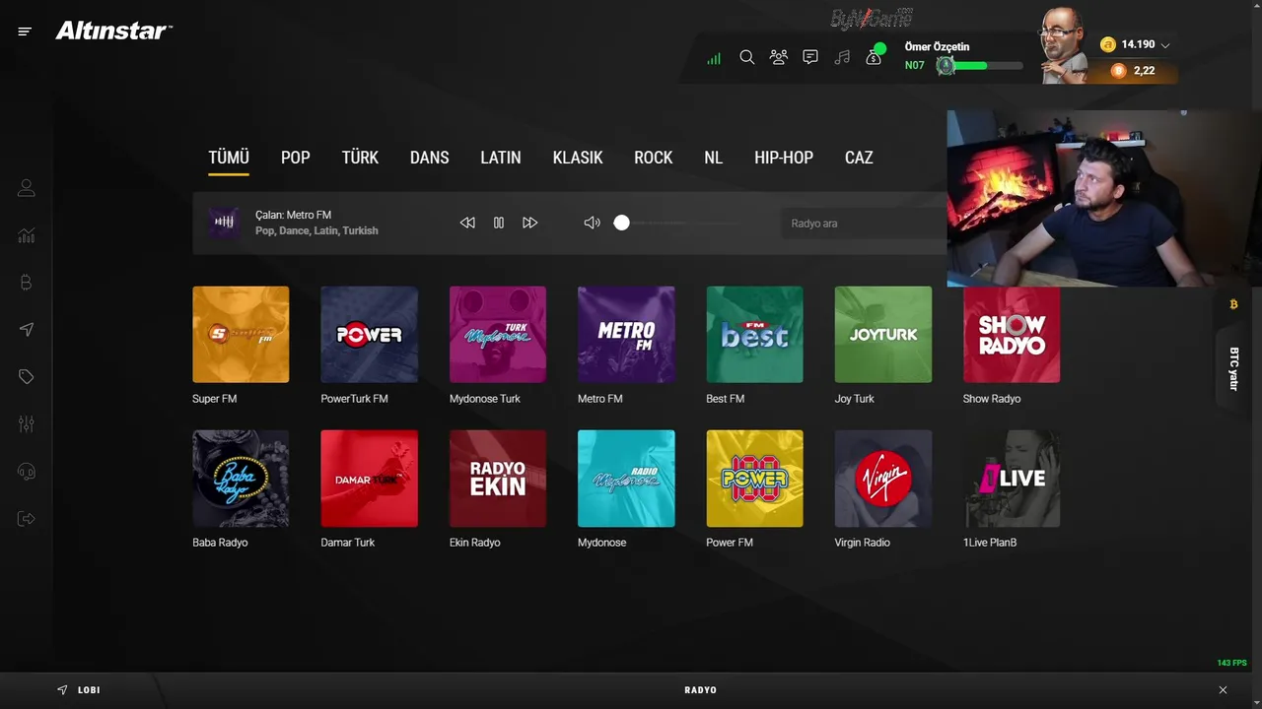
Task: Play Show Radyo station
Action: click(x=1012, y=335)
